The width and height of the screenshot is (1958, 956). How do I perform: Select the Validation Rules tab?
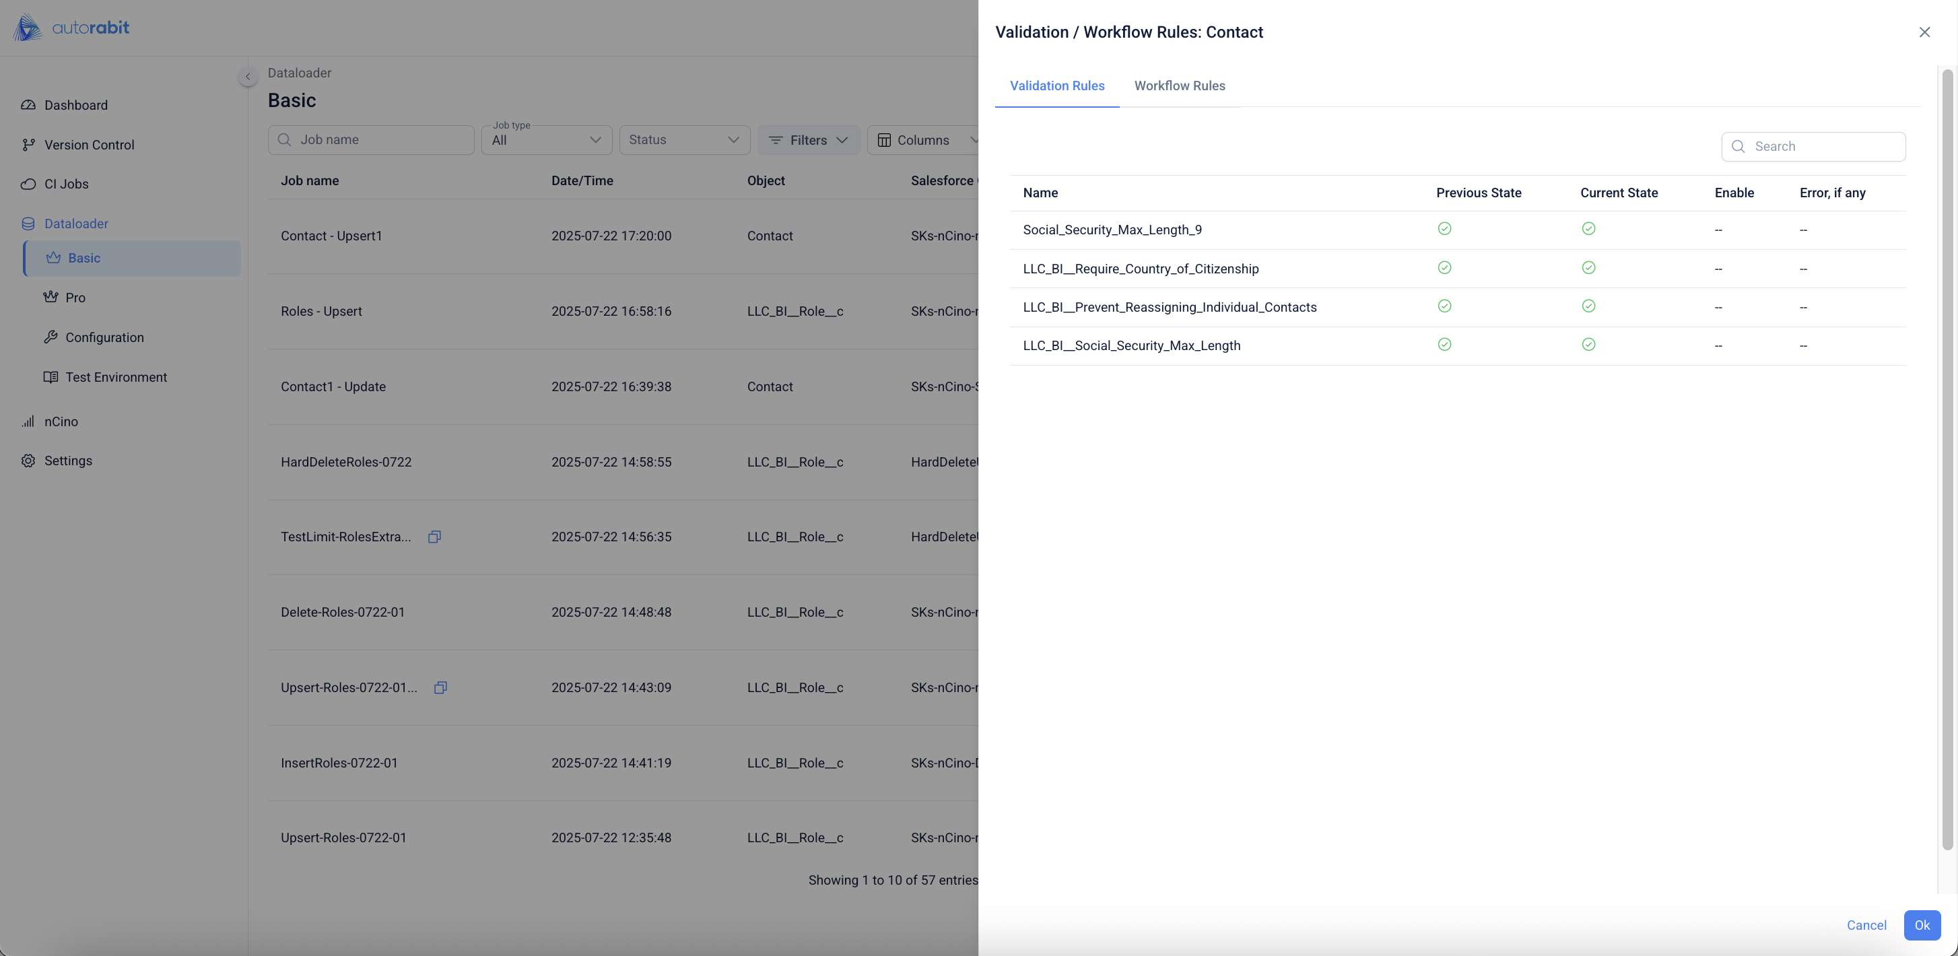pos(1056,86)
